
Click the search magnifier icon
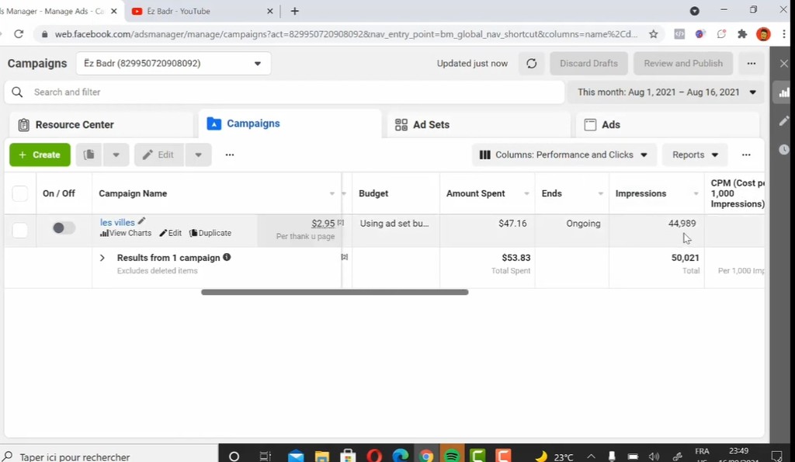17,92
